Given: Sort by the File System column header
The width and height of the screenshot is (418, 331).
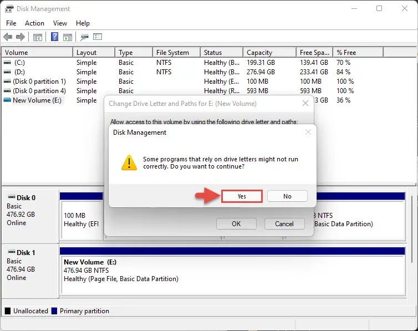Looking at the screenshot, I should click(177, 53).
